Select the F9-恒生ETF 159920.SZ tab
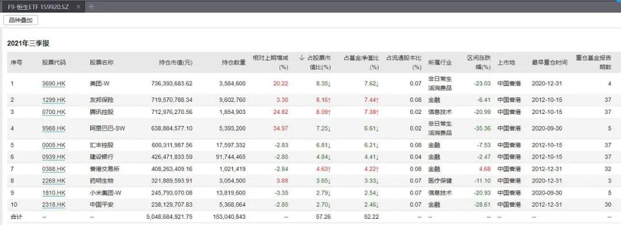 tap(43, 7)
